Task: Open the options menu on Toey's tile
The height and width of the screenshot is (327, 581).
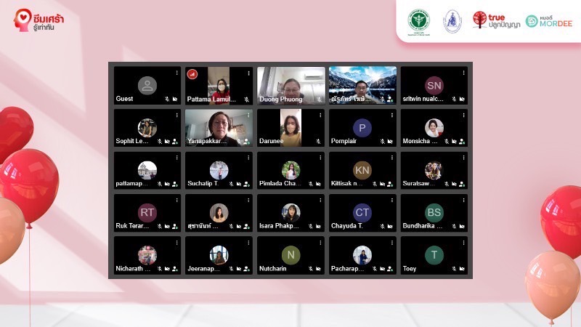Action: (464, 242)
